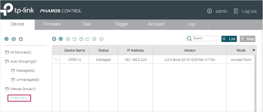Select all devices with header checkbox
This screenshot has width=263, height=112.
point(56,50)
